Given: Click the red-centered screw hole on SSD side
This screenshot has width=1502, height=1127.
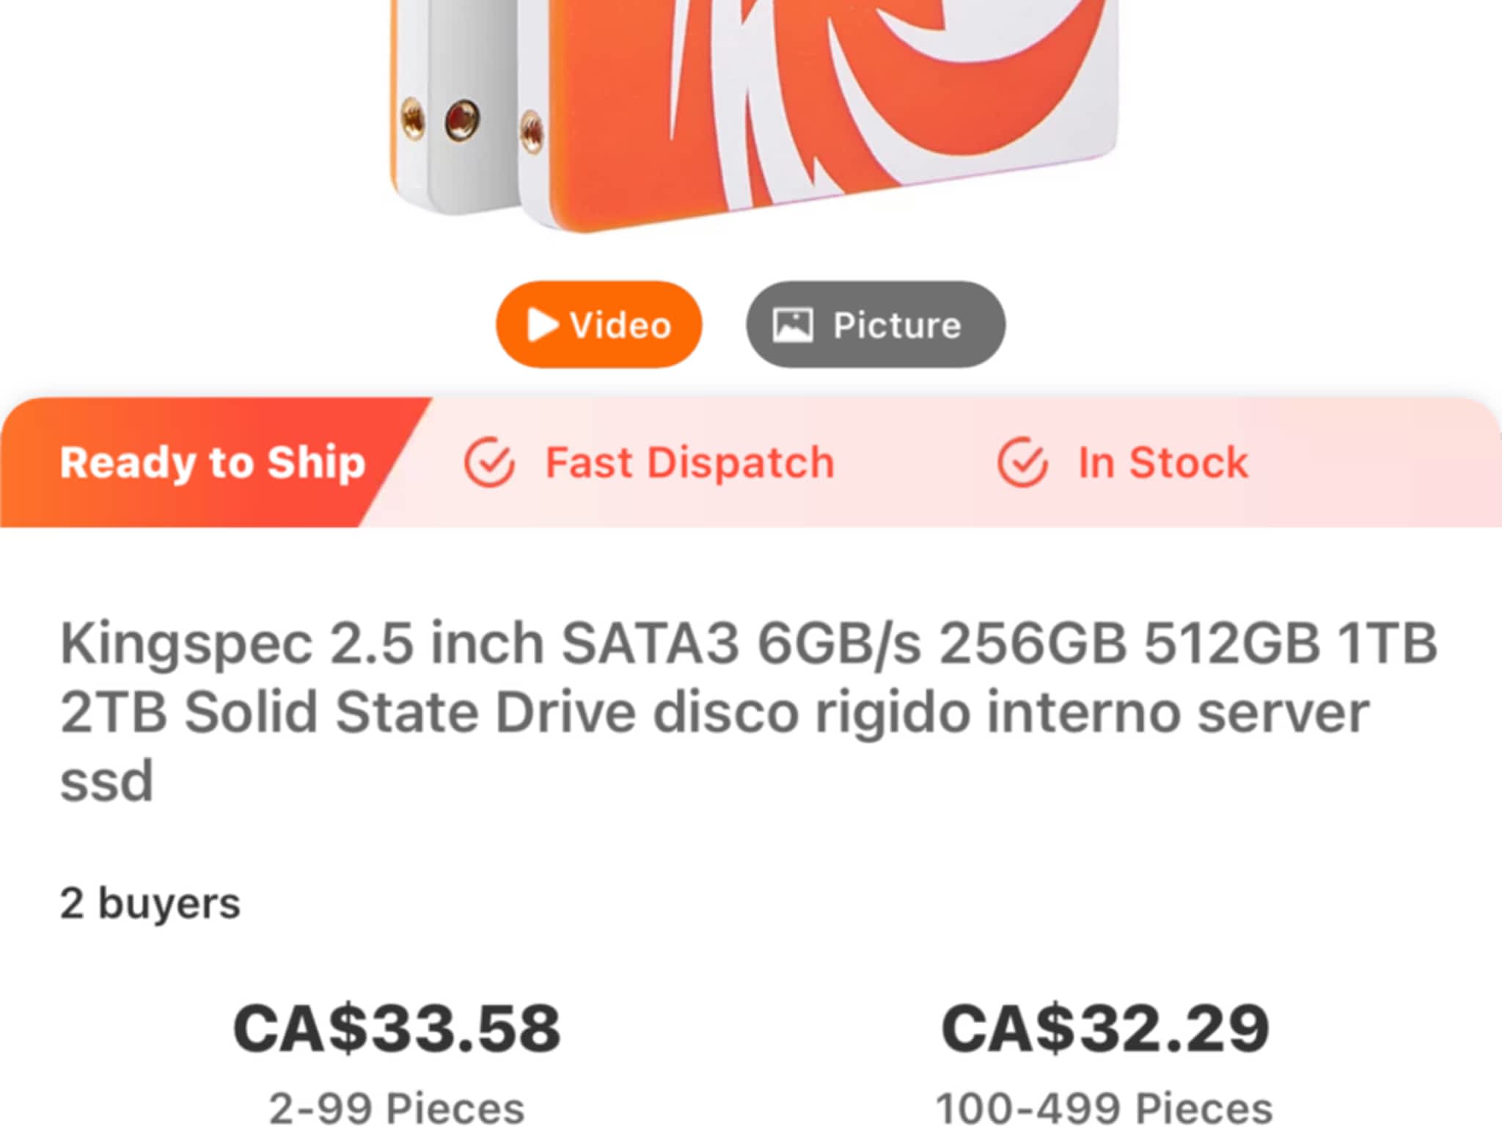Looking at the screenshot, I should [464, 117].
